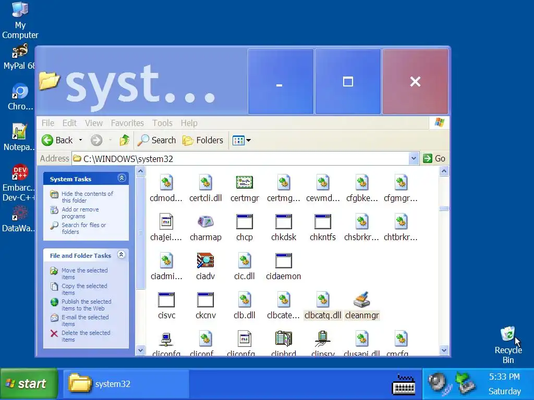534x400 pixels.
Task: Open the View menu
Action: 94,123
